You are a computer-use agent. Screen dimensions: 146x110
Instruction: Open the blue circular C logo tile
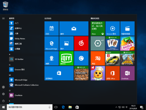coord(81,58)
